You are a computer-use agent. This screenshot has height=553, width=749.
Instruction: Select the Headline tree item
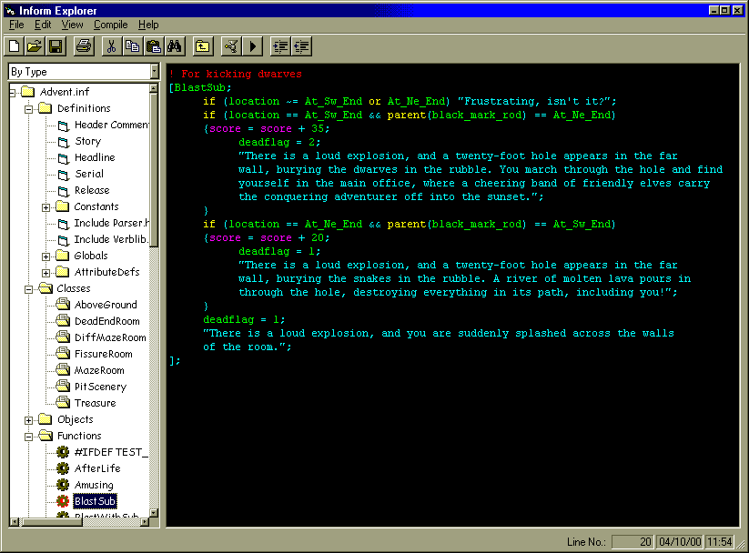[x=95, y=157]
